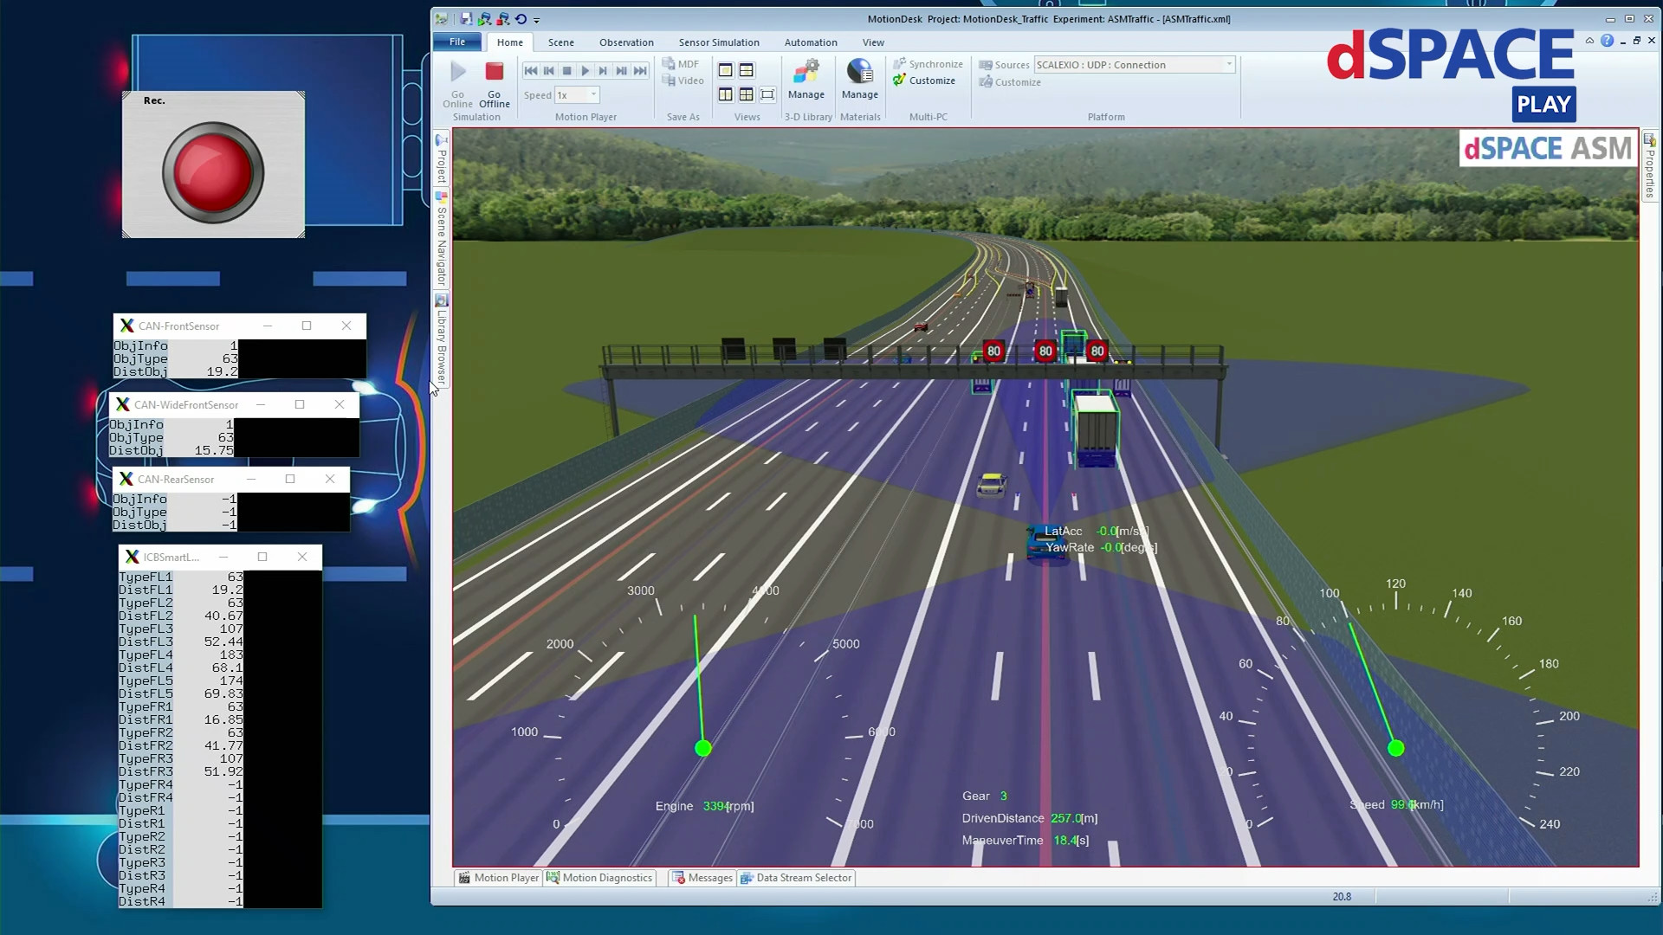Image resolution: width=1663 pixels, height=935 pixels.
Task: Collapse the ribbon with the caret icon
Action: click(x=1589, y=41)
